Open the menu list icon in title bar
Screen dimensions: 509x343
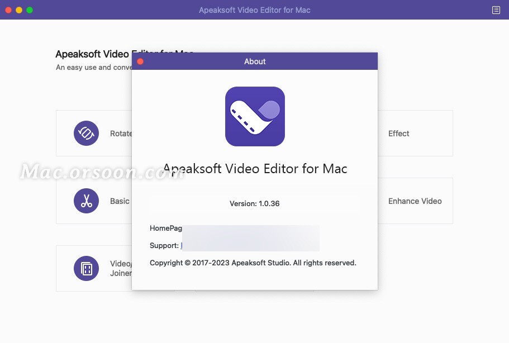[x=496, y=10]
